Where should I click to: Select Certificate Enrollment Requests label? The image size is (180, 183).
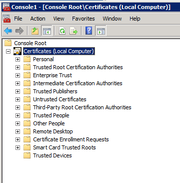click(x=71, y=139)
